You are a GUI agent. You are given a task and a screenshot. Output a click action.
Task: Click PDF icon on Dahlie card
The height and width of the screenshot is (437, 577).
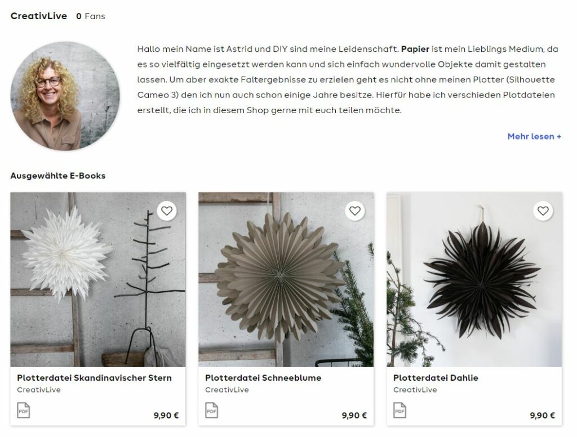400,411
